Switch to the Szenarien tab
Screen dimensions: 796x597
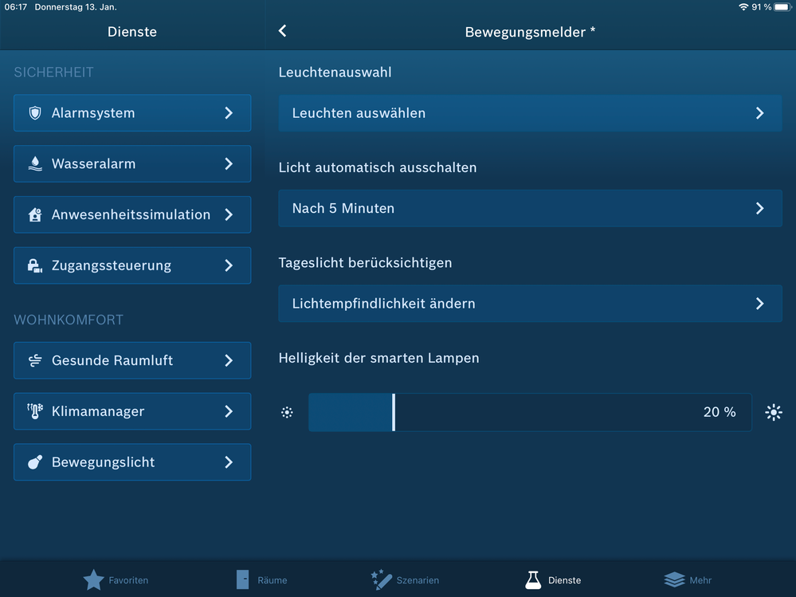coord(405,579)
